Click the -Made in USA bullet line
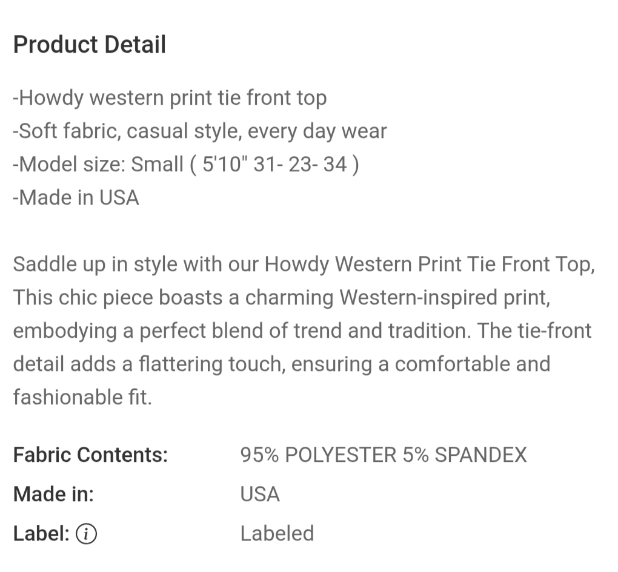 (x=76, y=197)
